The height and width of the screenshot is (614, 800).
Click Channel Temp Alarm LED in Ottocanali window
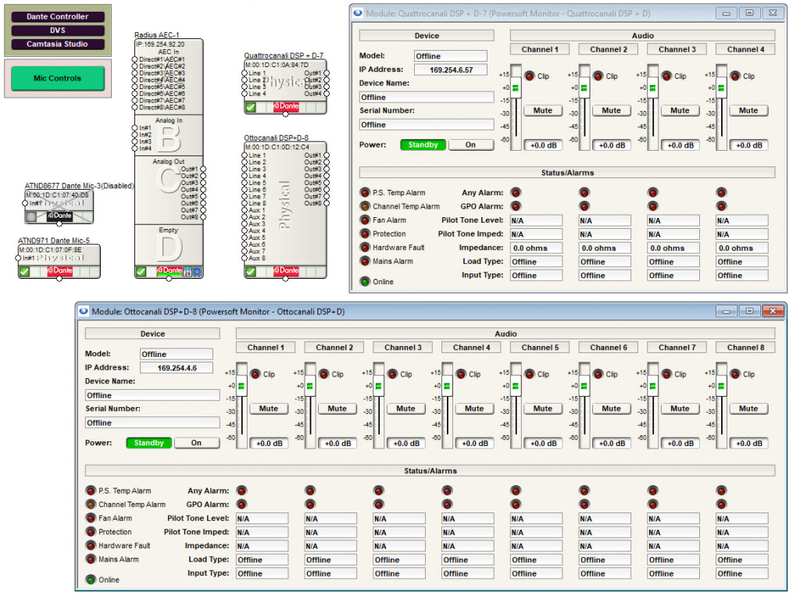pyautogui.click(x=91, y=505)
